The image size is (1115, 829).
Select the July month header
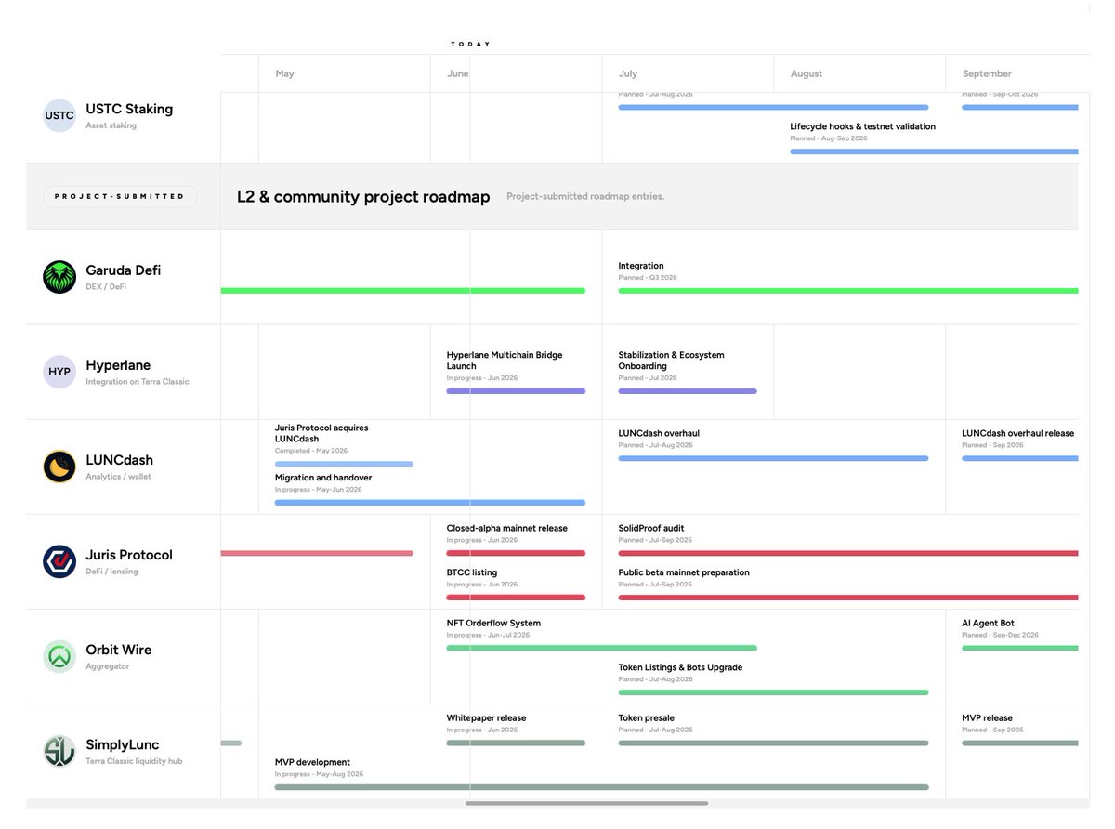coord(628,73)
